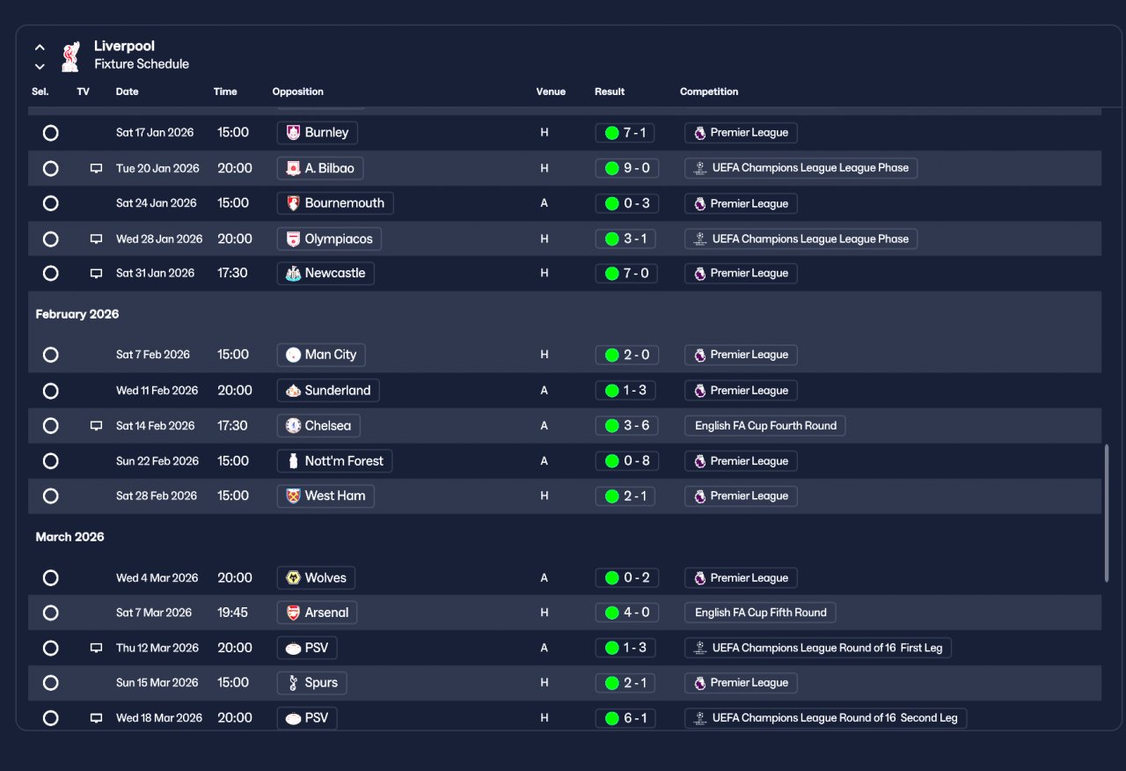Open UEFA Champions League Round of 16 First Leg

click(818, 648)
